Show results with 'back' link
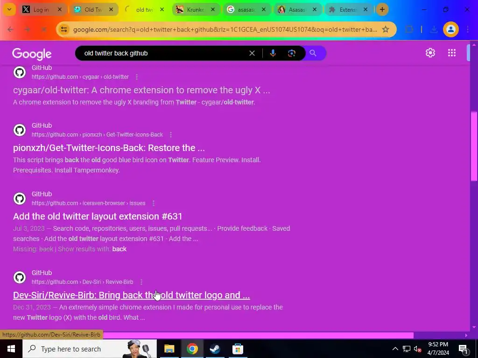Screen dimensions: 478x358 [x=119, y=249]
